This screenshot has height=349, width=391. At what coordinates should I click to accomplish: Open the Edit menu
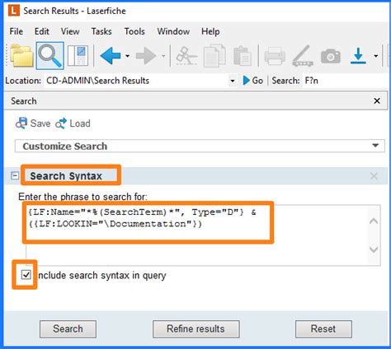pos(42,31)
